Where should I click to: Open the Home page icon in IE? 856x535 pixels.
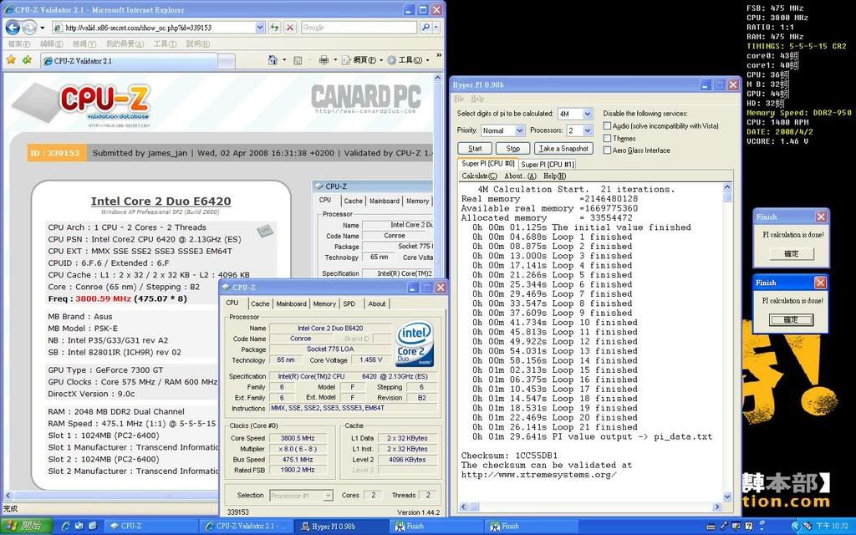(273, 60)
